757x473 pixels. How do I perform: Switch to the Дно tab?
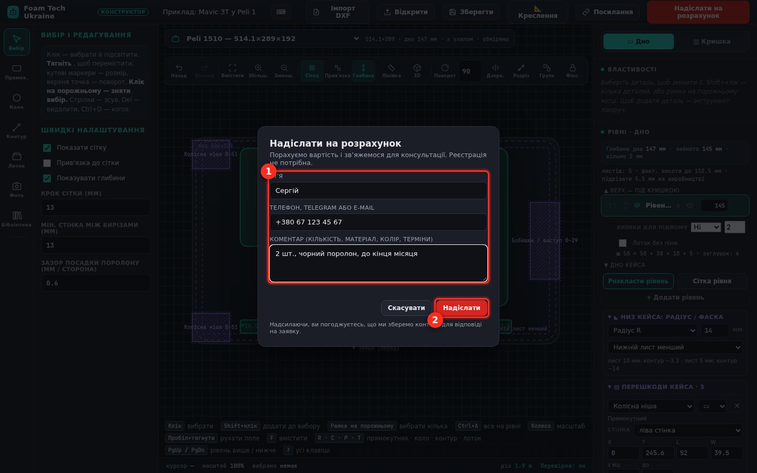[x=639, y=42]
